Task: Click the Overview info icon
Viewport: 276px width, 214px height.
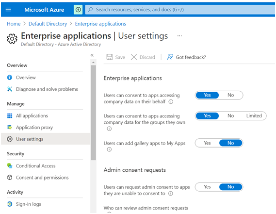Action: [x=10, y=77]
